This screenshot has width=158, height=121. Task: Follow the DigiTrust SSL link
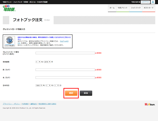pos(64,41)
